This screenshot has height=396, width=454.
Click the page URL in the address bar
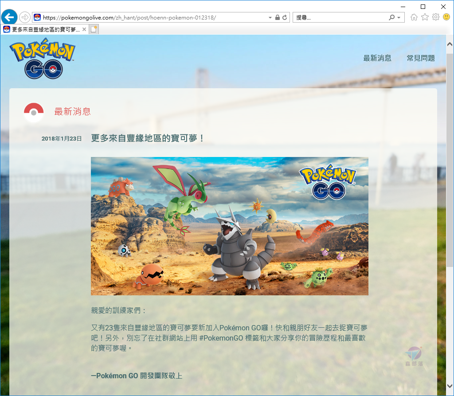click(x=129, y=18)
